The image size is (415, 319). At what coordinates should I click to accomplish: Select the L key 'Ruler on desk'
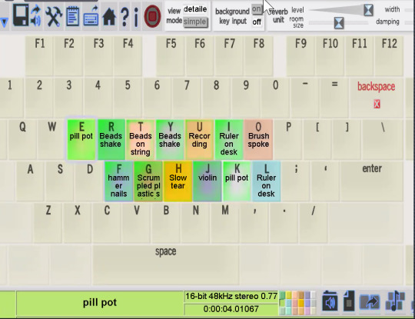coord(267,181)
